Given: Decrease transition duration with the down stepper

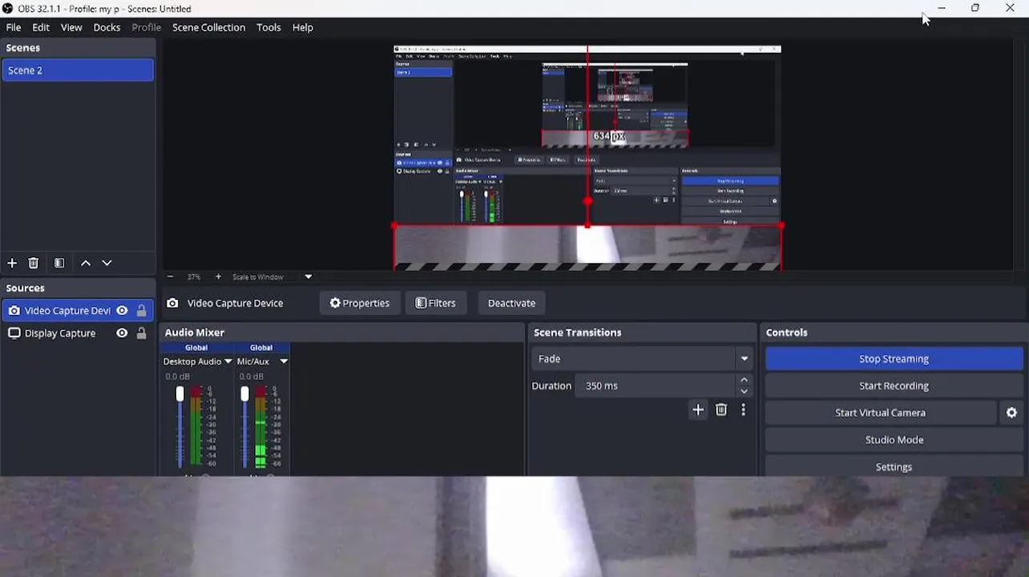Looking at the screenshot, I should coord(745,391).
